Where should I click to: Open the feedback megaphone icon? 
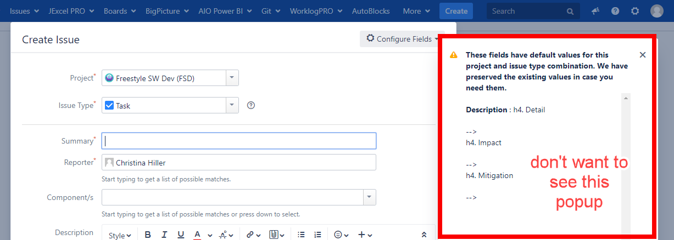click(x=595, y=11)
